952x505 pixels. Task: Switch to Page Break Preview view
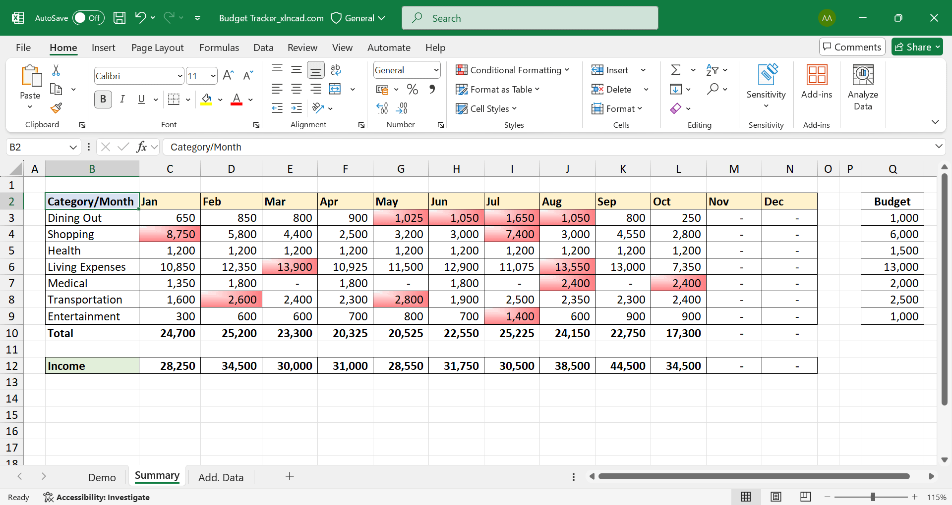pyautogui.click(x=806, y=497)
